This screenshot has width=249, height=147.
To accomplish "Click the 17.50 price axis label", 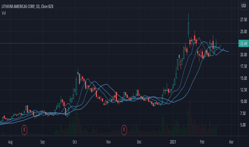I will pos(244,66).
